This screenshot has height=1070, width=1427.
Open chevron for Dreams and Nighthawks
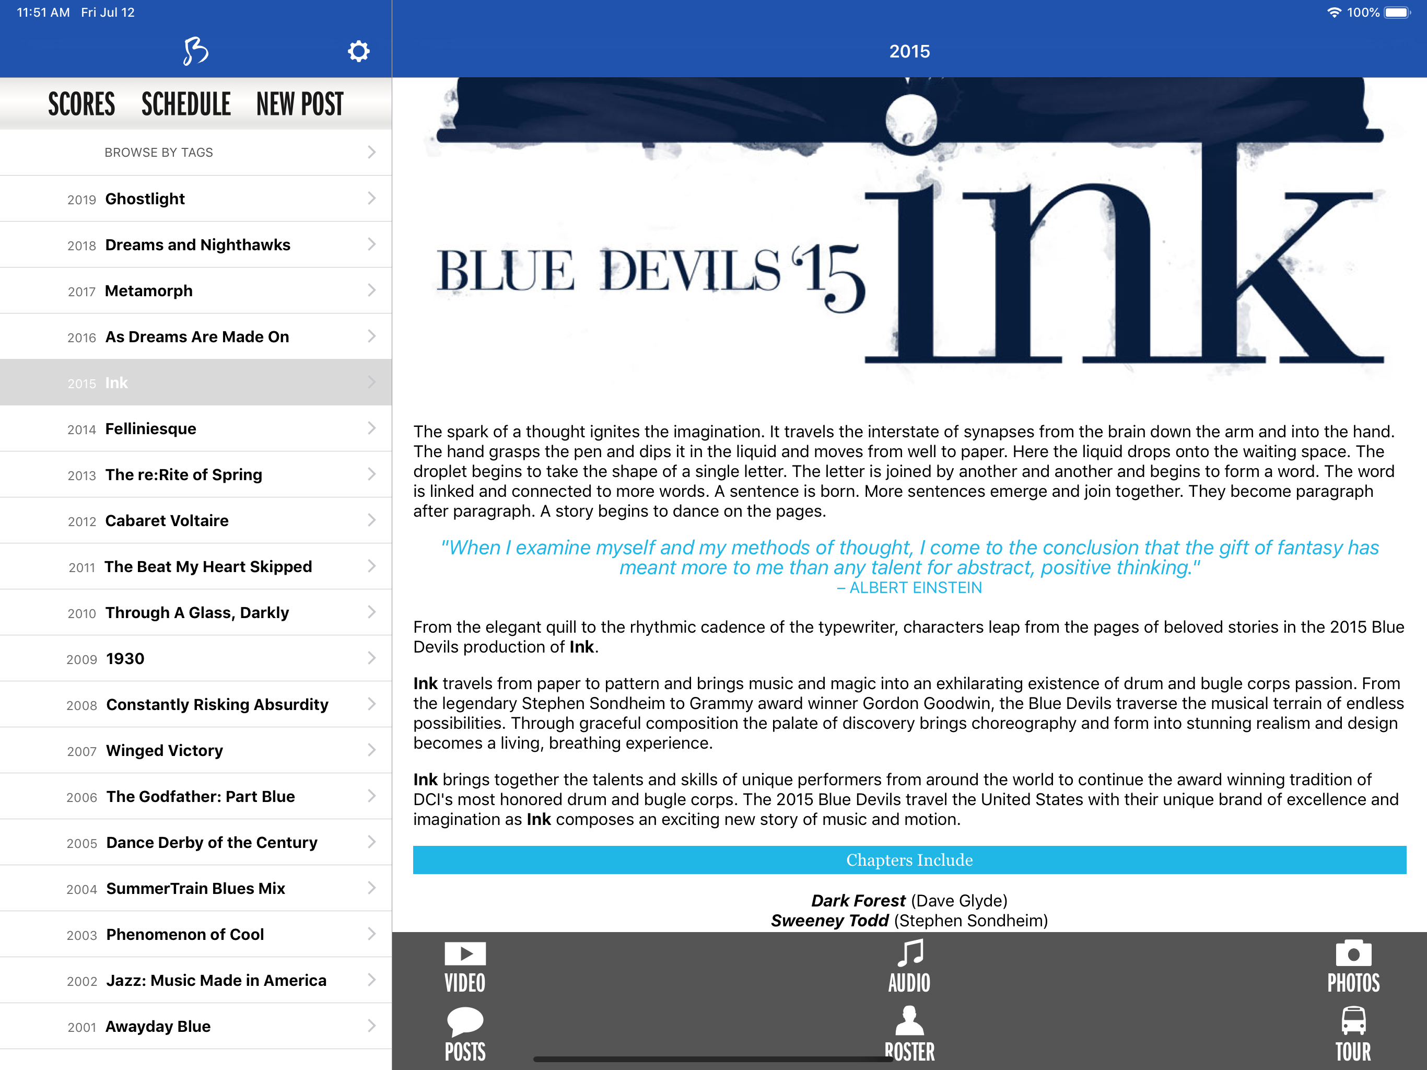[x=371, y=245]
